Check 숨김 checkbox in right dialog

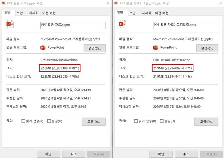click(x=162, y=121)
